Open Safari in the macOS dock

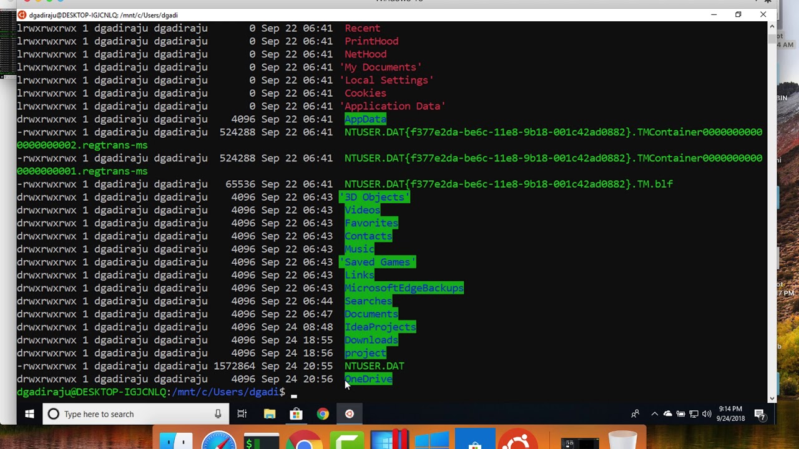[218, 440]
